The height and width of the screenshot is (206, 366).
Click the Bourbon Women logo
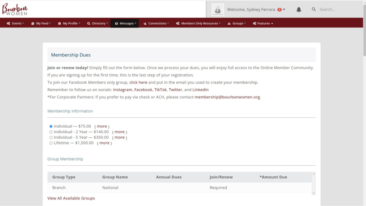(15, 9)
